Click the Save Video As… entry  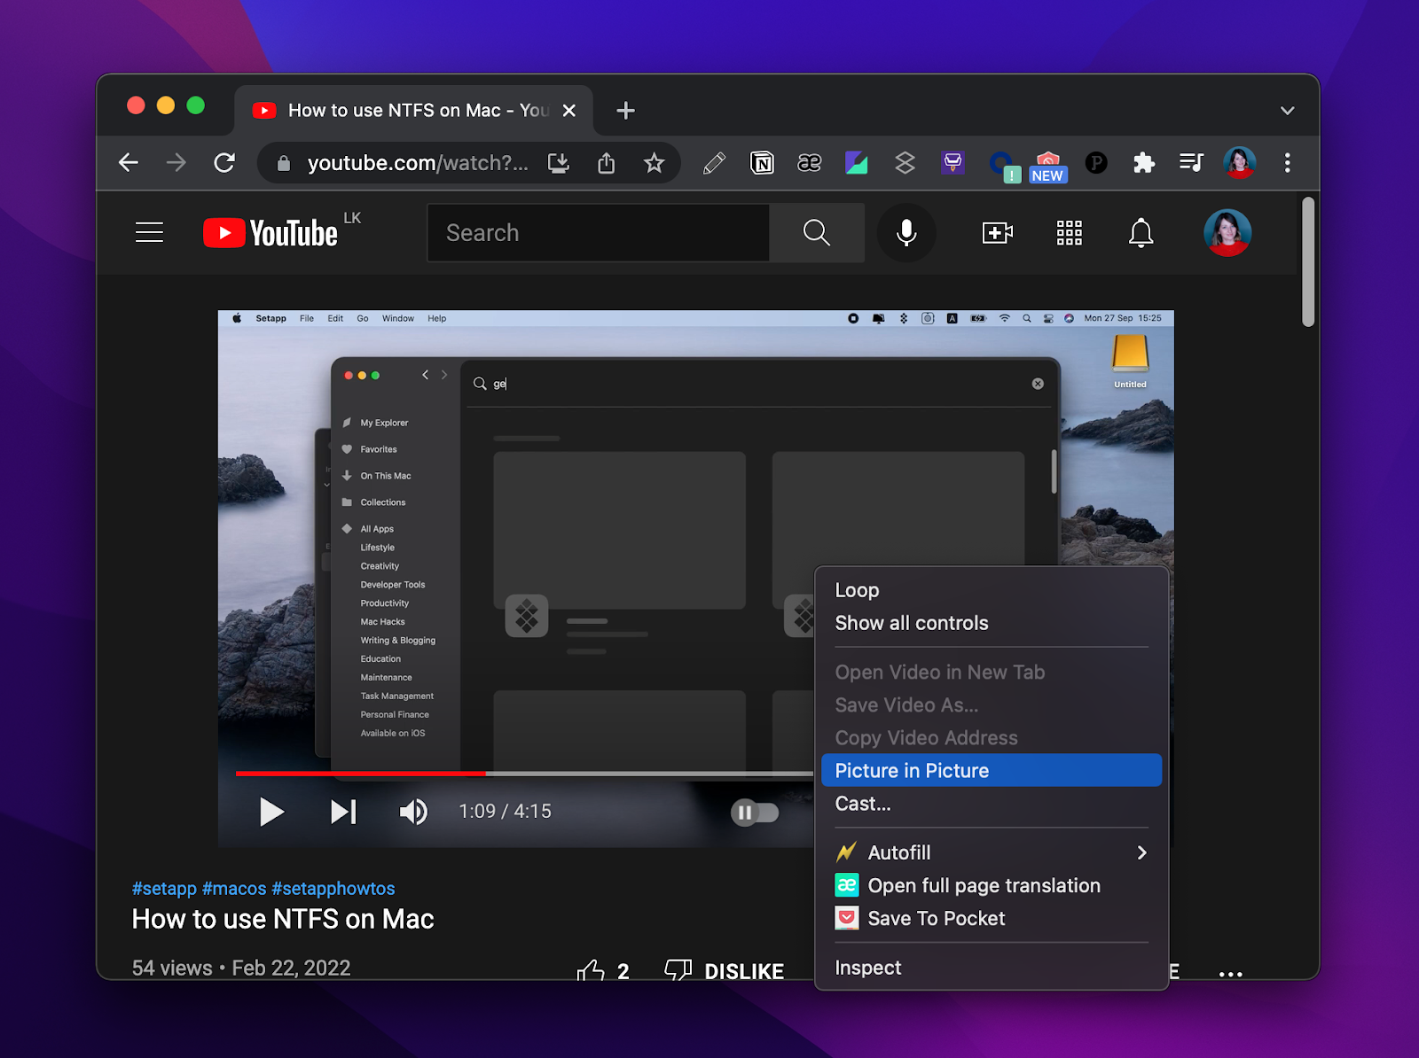click(x=992, y=704)
